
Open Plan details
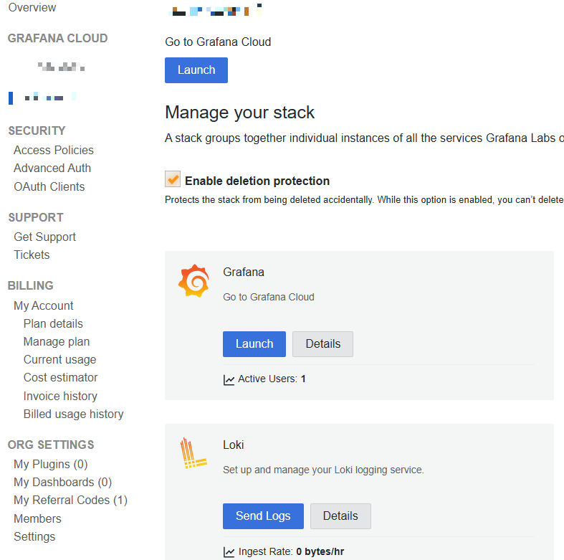(x=53, y=323)
